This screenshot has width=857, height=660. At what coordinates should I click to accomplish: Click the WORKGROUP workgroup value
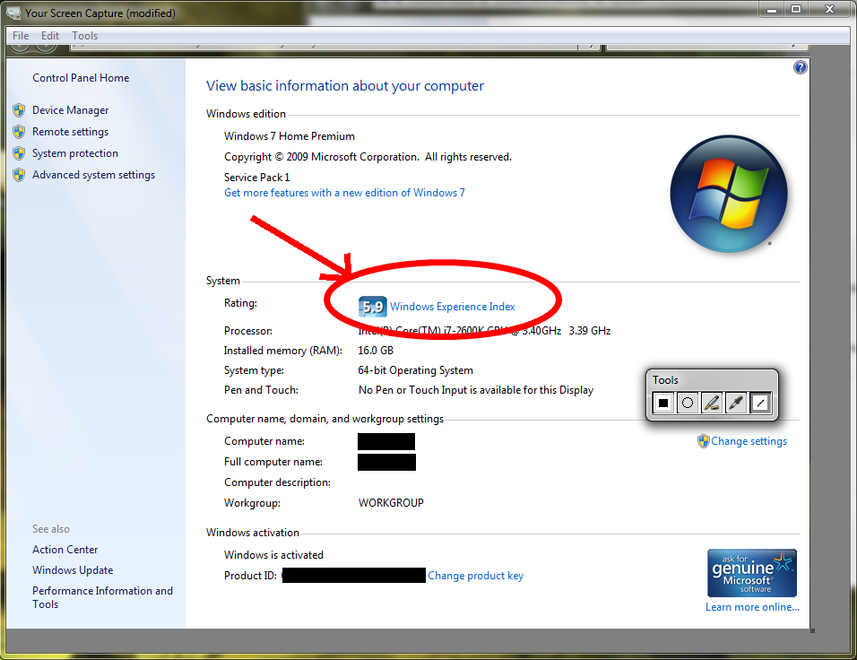click(391, 503)
